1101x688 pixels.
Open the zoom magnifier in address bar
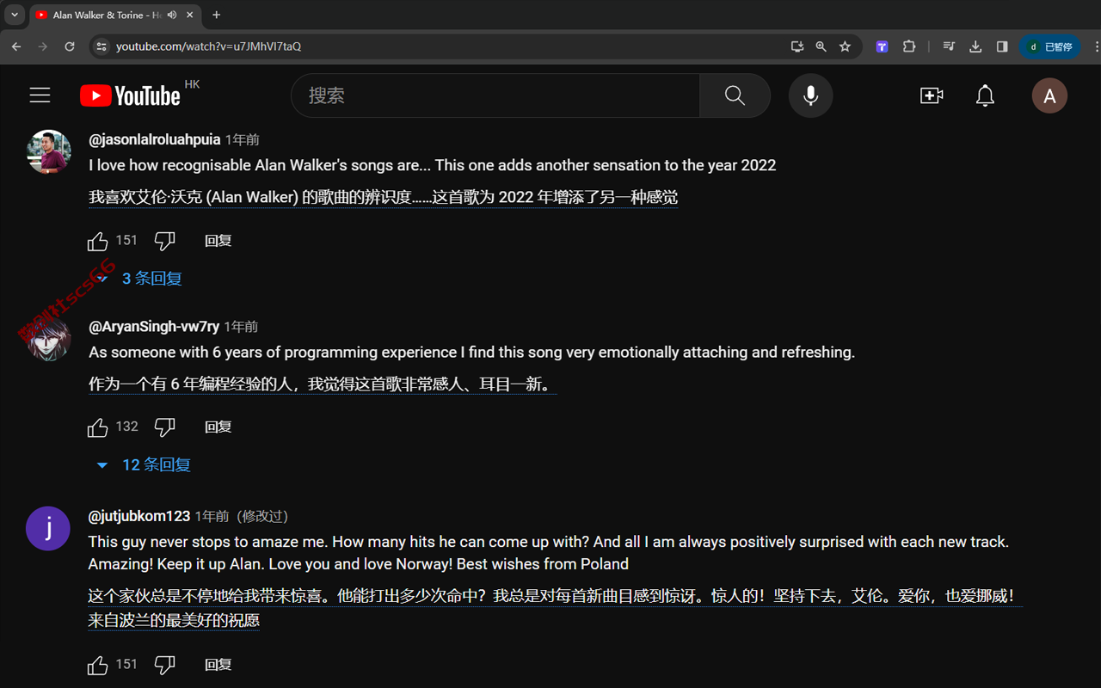pos(821,46)
